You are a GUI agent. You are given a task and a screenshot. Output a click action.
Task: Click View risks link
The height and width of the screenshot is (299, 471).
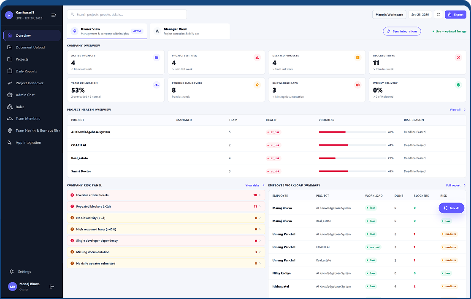[255, 185]
